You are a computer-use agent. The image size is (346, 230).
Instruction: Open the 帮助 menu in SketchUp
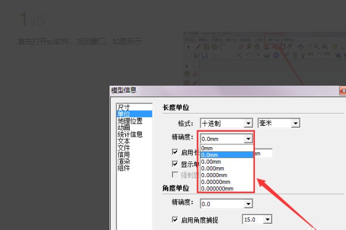click(289, 40)
